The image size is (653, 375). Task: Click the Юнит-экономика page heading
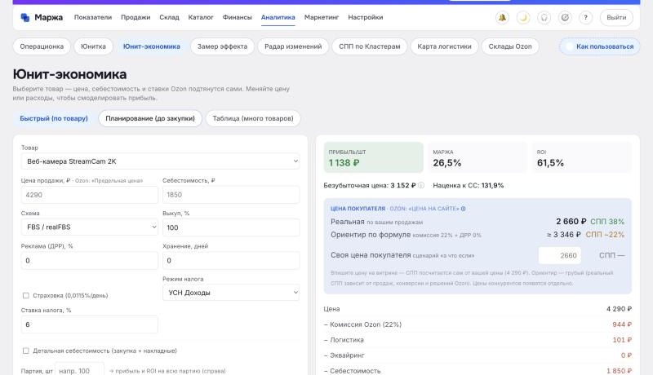pos(69,74)
